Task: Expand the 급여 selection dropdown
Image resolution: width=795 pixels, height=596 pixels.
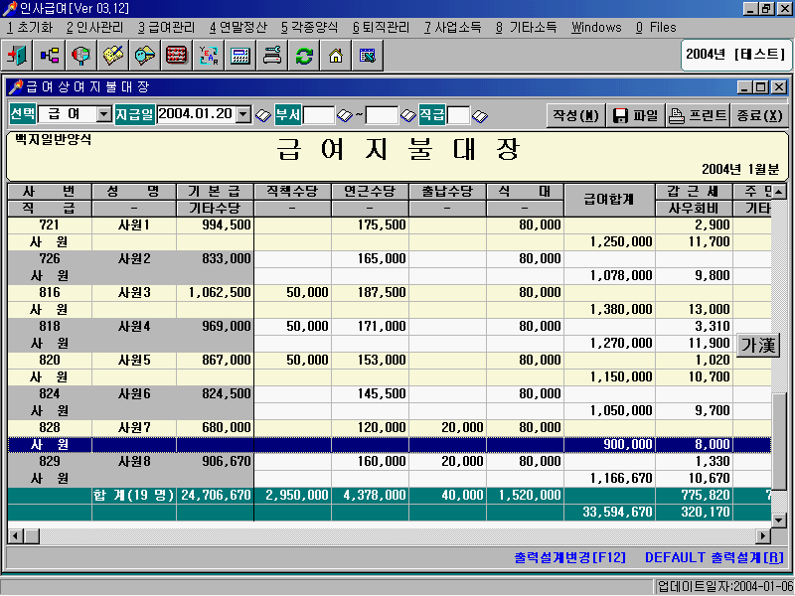Action: [x=103, y=115]
